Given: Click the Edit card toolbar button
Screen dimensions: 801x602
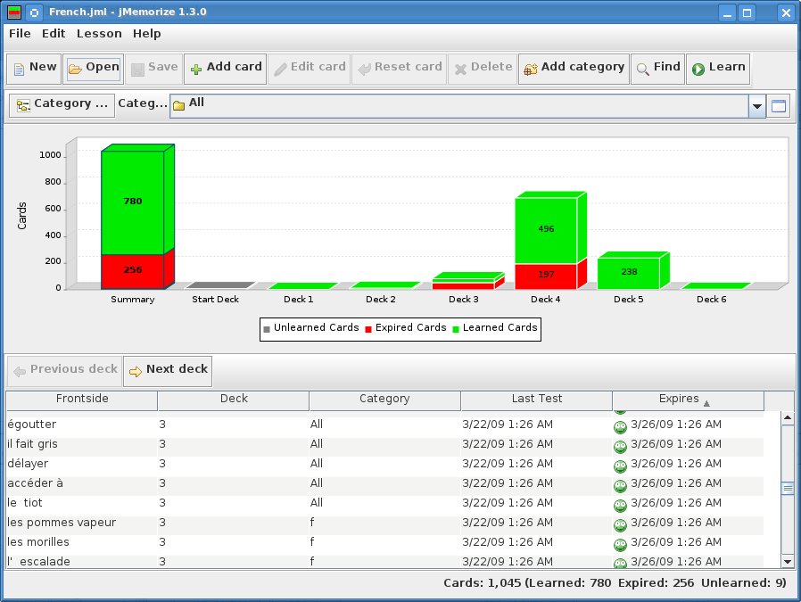Looking at the screenshot, I should (309, 69).
